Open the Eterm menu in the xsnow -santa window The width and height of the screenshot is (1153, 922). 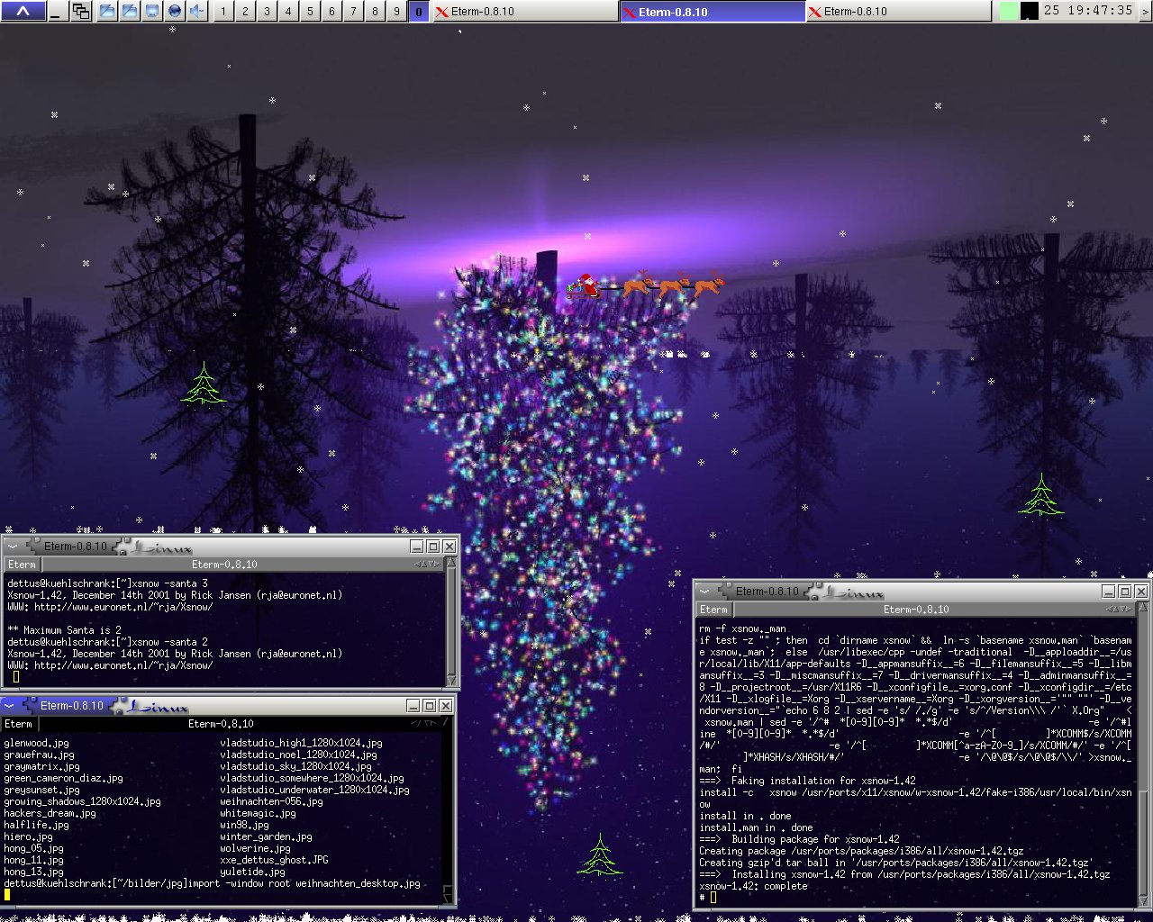22,565
